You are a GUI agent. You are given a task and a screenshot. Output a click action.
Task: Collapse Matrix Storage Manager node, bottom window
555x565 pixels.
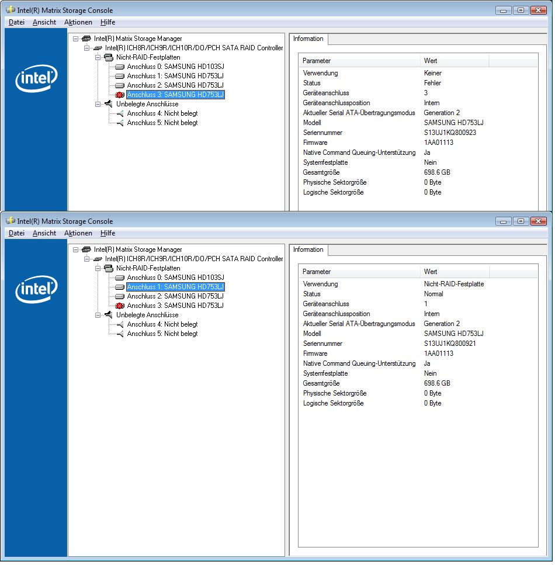[75, 249]
